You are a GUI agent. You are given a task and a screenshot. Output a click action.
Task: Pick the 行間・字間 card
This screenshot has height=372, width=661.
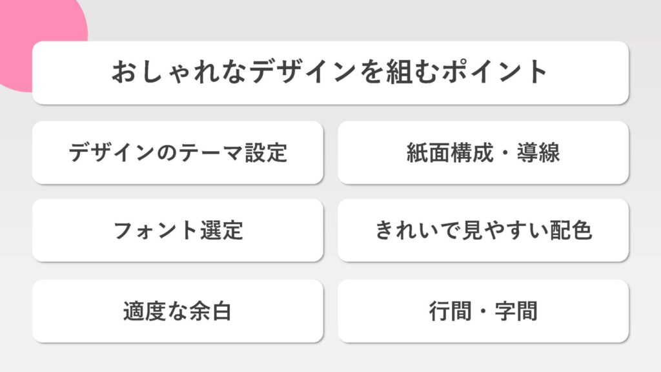tap(483, 311)
